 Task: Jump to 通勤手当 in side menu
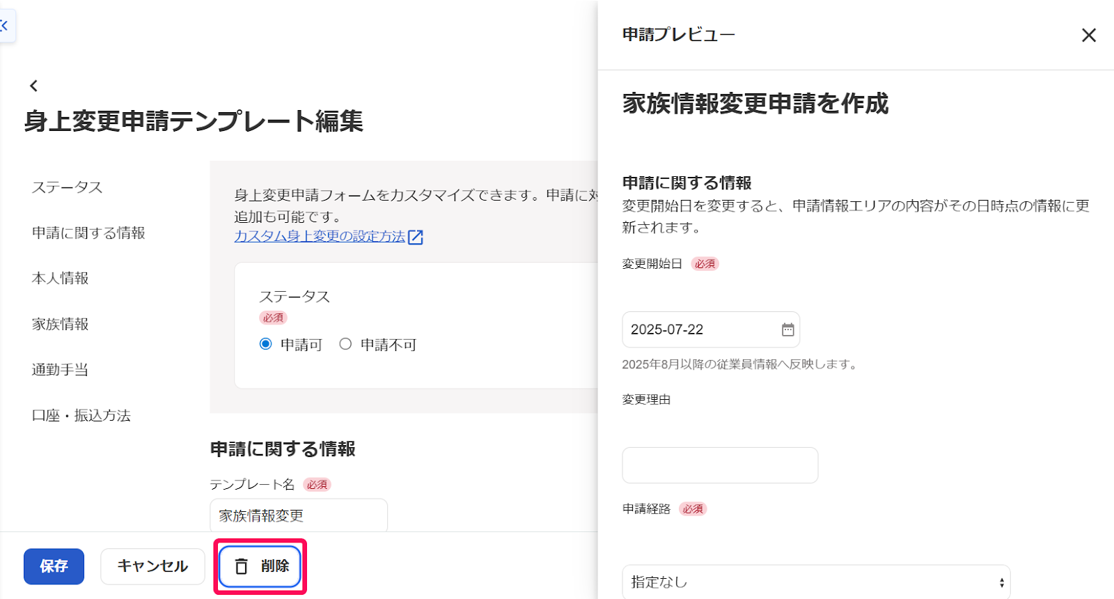tap(61, 369)
